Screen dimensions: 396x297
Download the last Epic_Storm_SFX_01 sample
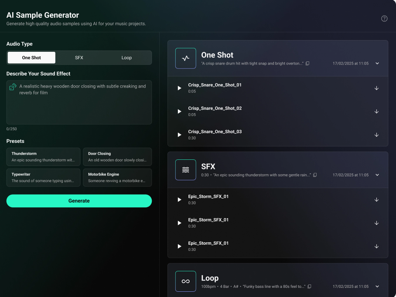coord(376,246)
